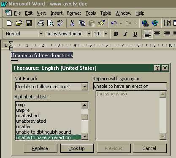Image resolution: width=176 pixels, height=158 pixels.
Task: Click the Print icon
Action: coord(41,23)
